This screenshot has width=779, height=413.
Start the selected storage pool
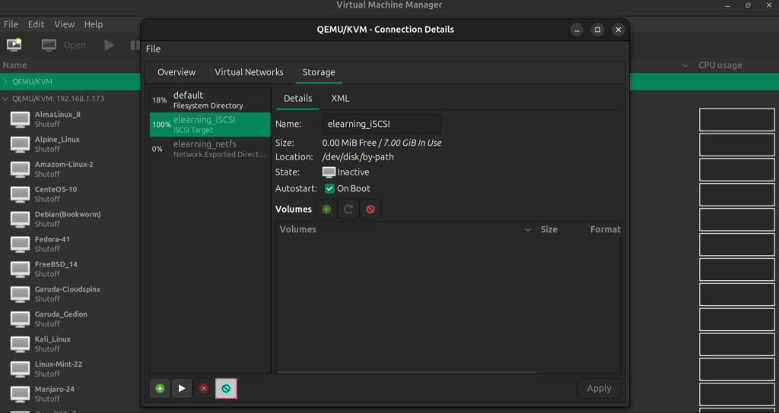point(182,389)
